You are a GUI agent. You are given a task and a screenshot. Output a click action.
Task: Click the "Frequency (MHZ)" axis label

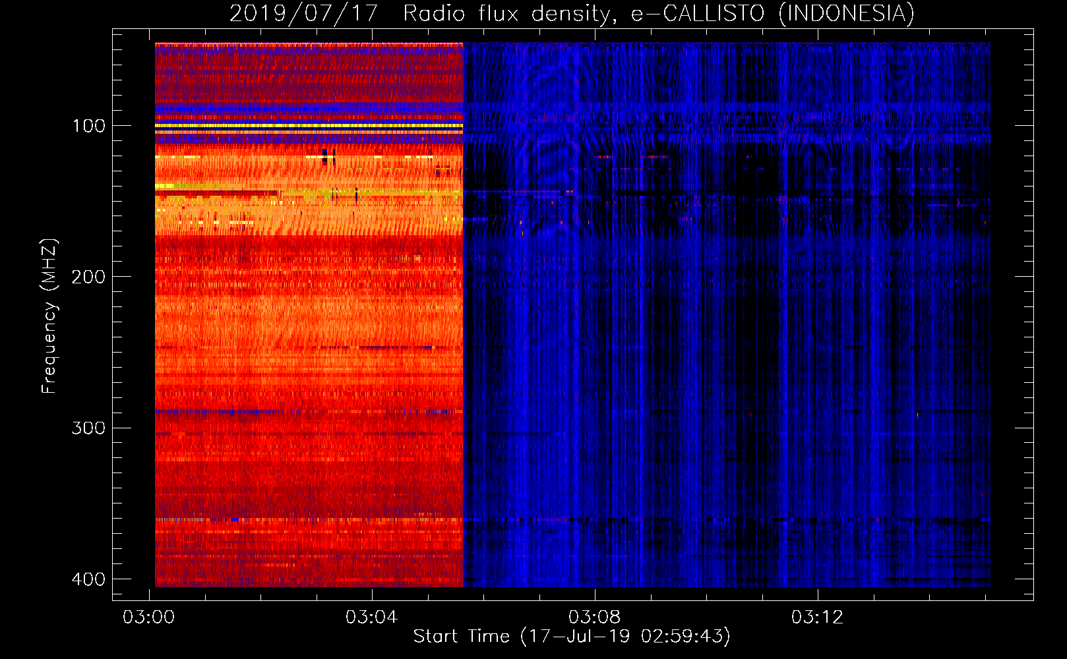click(x=49, y=316)
